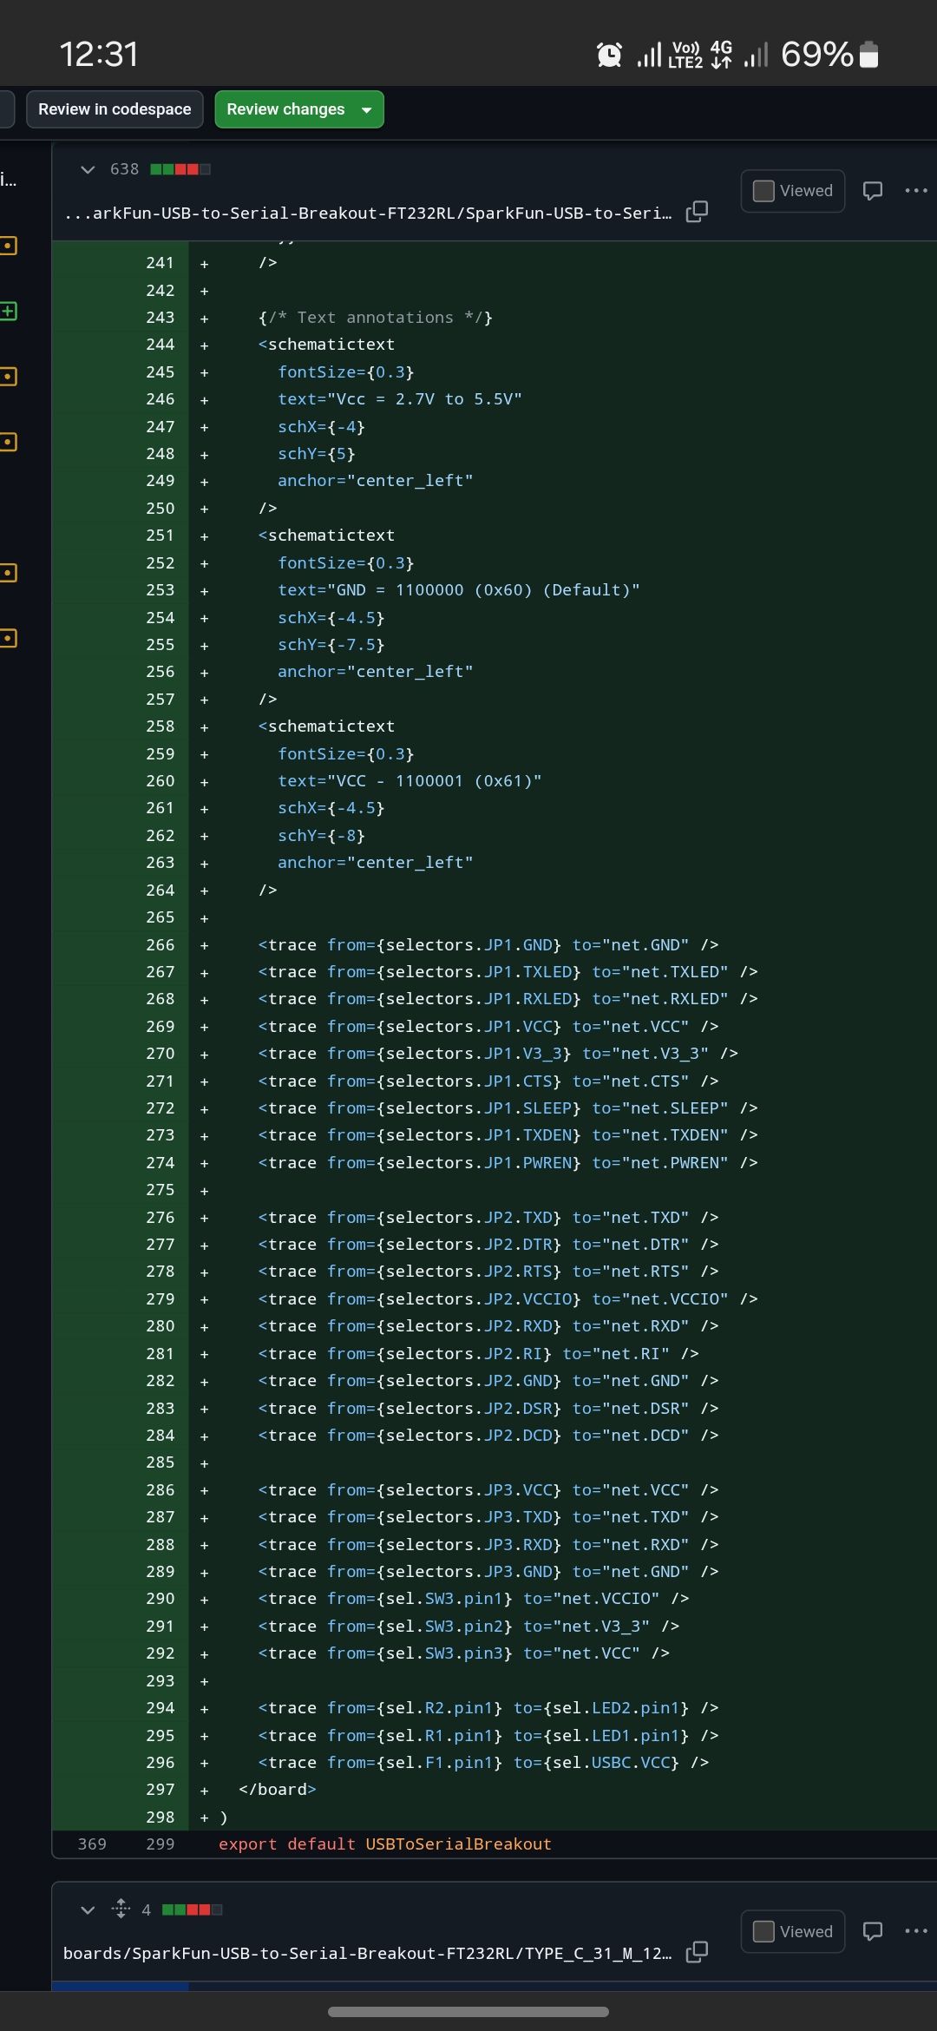Click the export default USBToSerialBreakout line
The height and width of the screenshot is (2031, 937).
pyautogui.click(x=384, y=1844)
